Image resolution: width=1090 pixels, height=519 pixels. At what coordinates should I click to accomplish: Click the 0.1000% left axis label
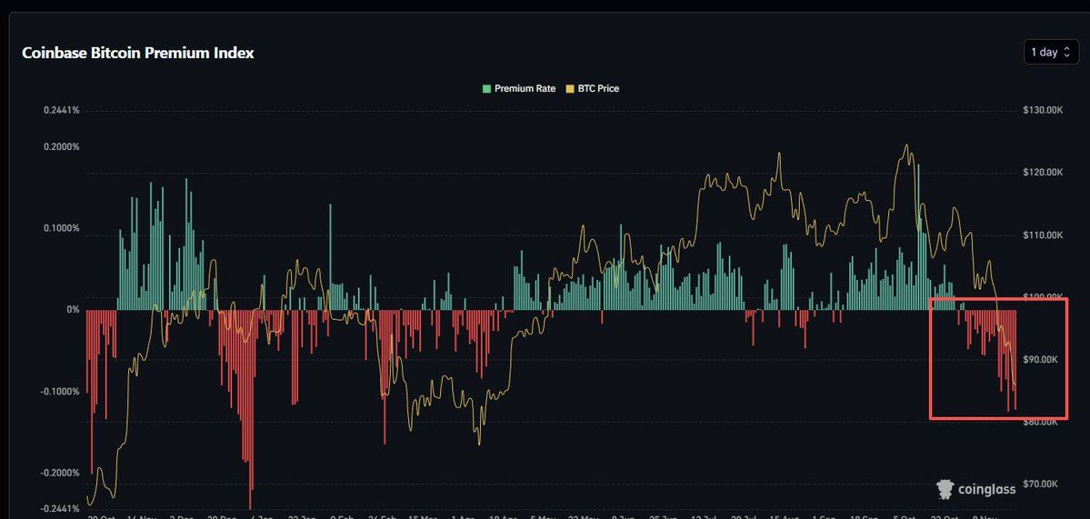[61, 228]
